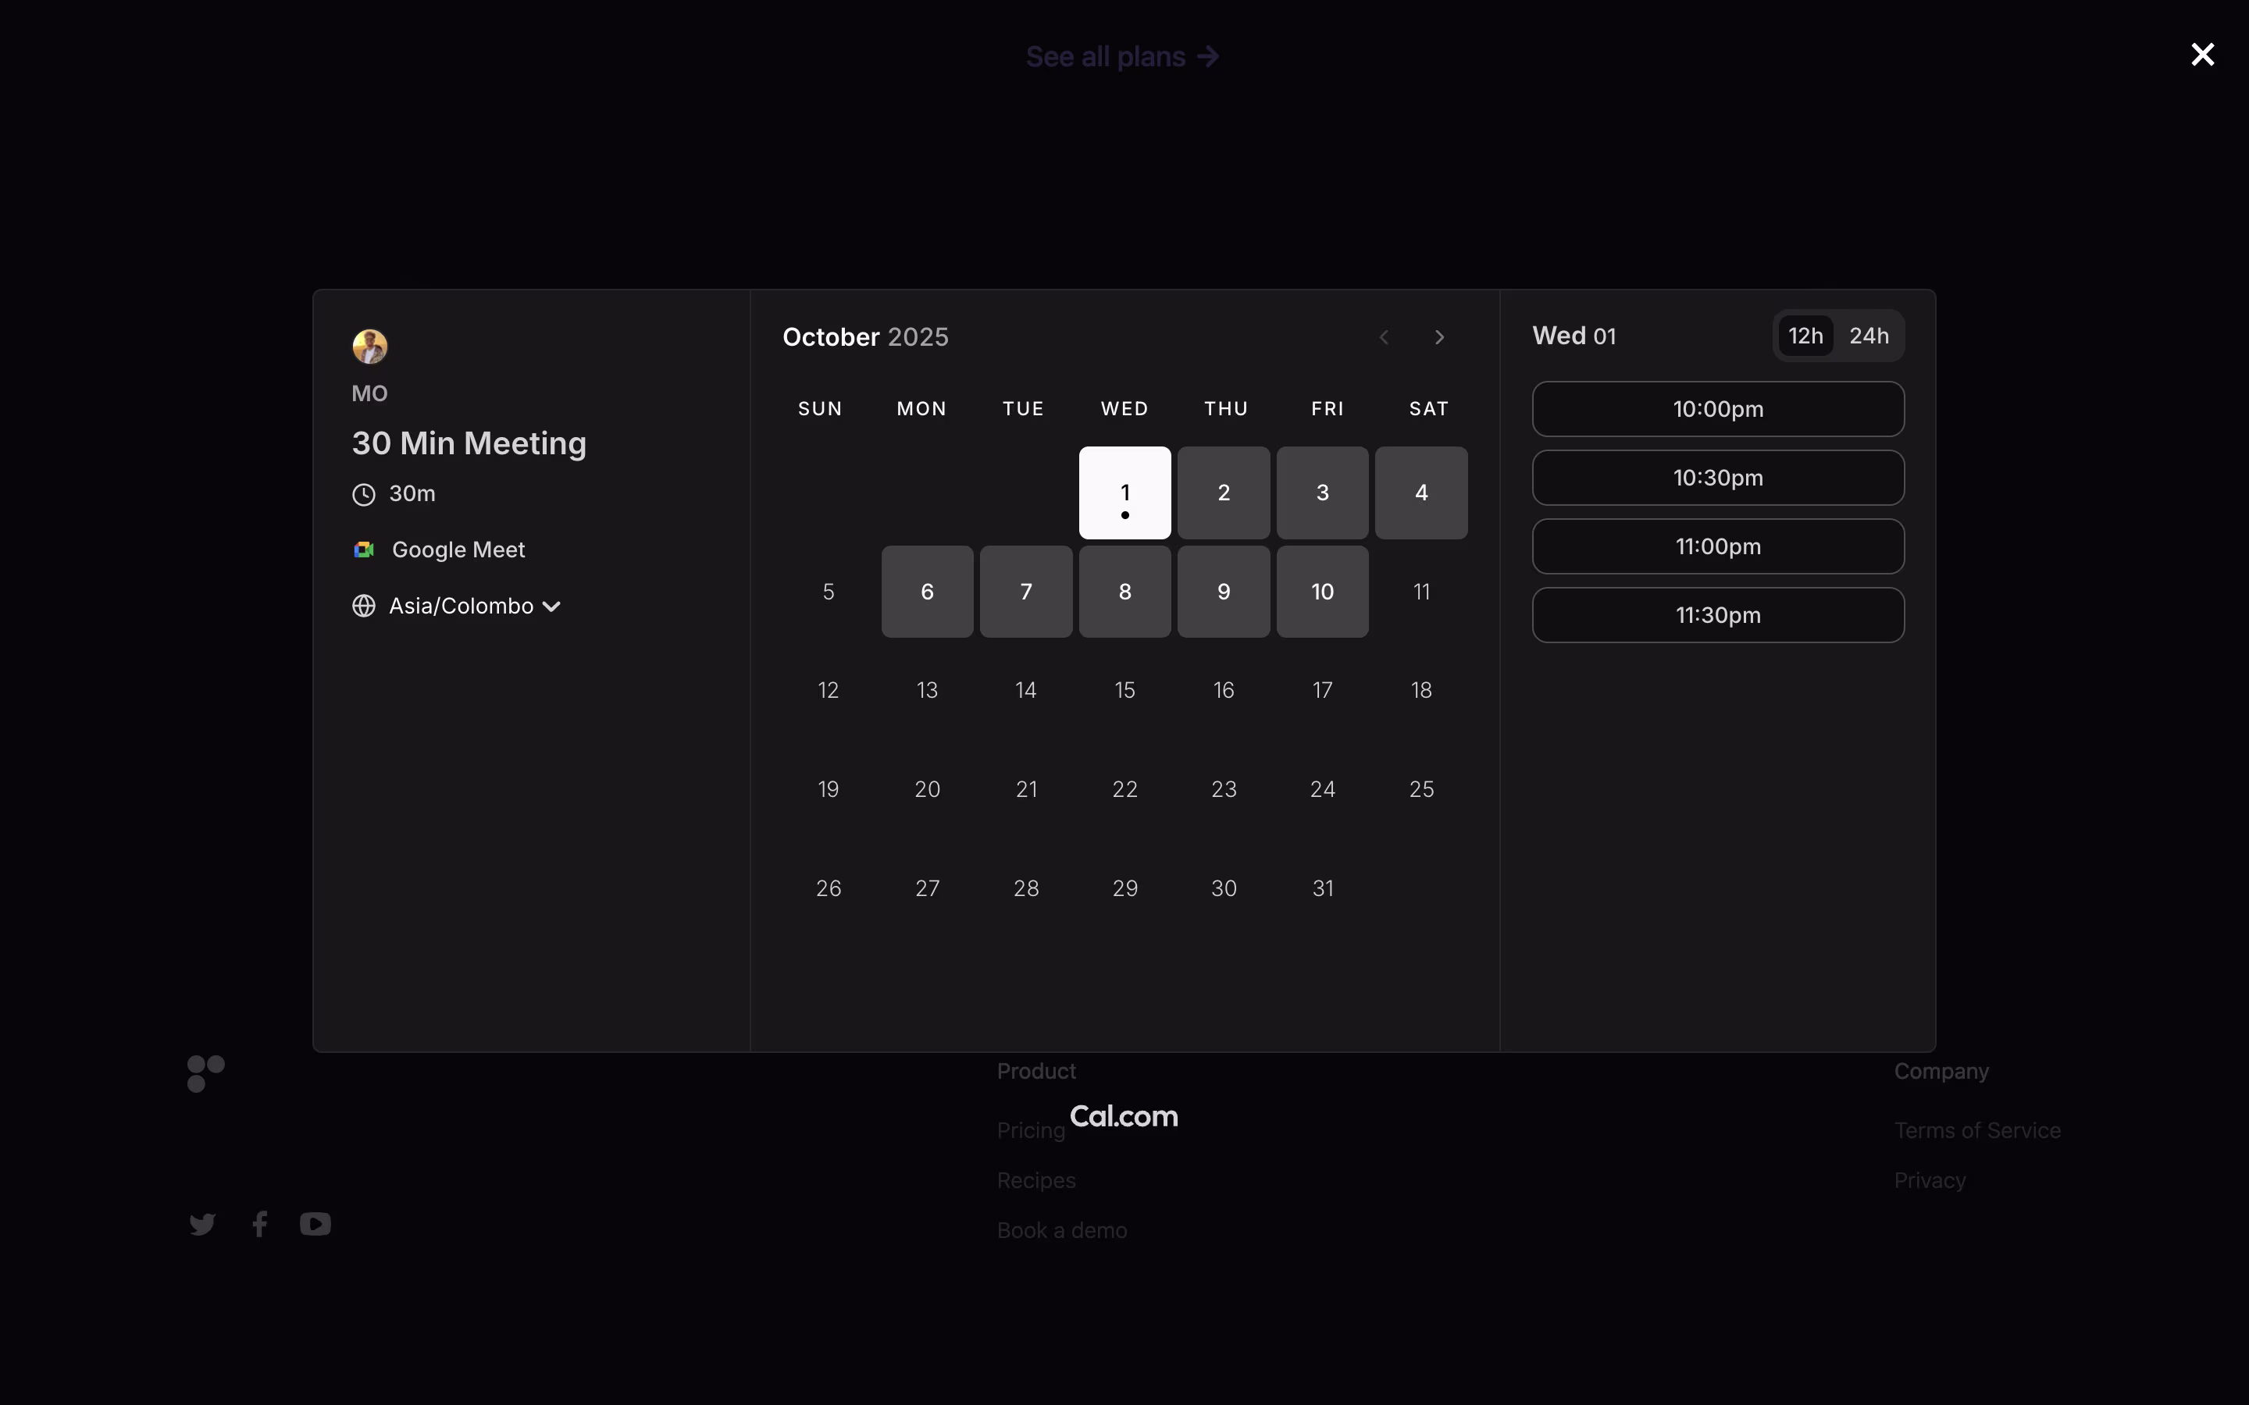This screenshot has height=1405, width=2249.
Task: Open the See all plans link
Action: [x=1123, y=57]
